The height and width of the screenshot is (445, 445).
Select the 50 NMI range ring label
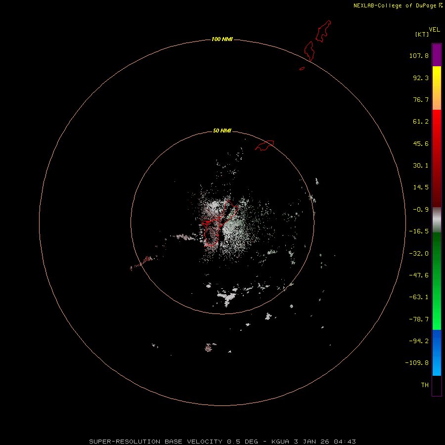222,131
